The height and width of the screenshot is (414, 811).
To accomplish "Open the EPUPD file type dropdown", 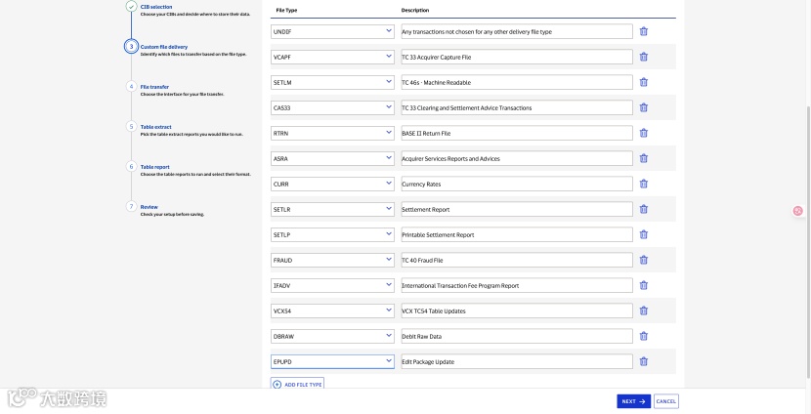I will pos(332,361).
